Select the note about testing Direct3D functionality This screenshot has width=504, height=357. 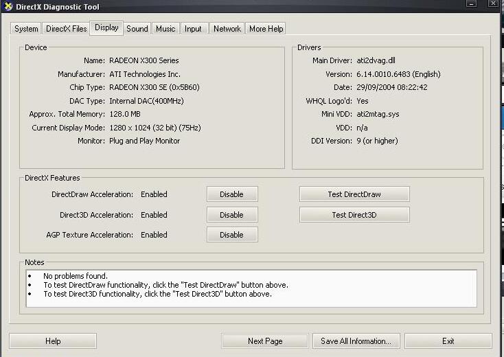157,294
